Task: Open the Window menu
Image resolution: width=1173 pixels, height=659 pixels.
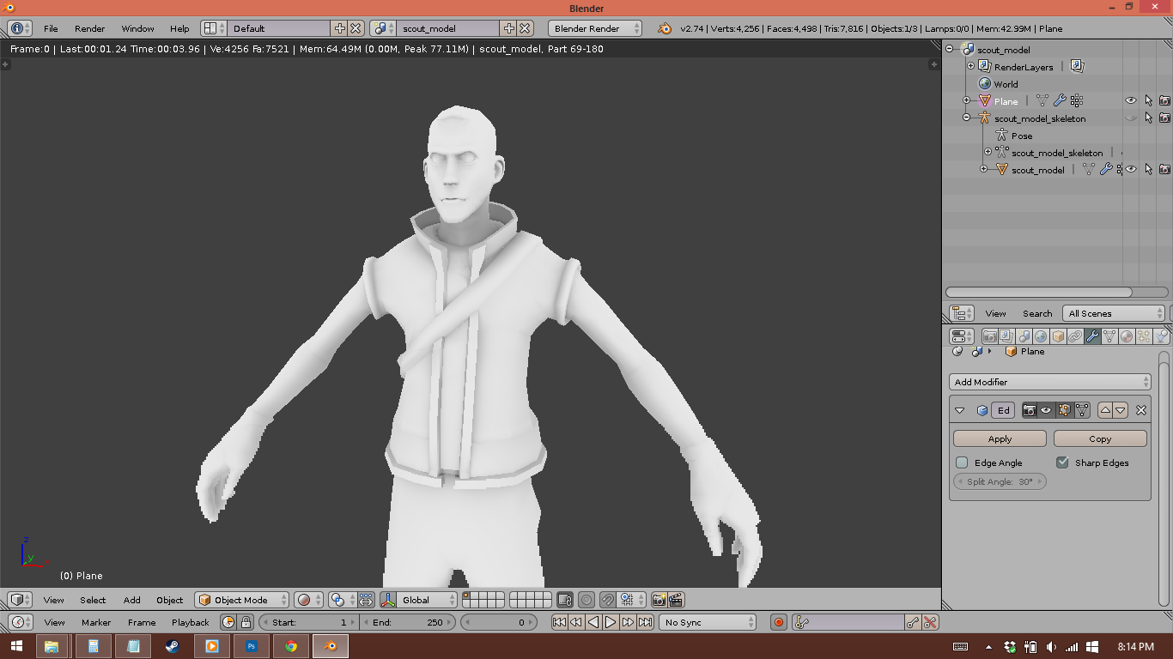Action: click(x=137, y=28)
